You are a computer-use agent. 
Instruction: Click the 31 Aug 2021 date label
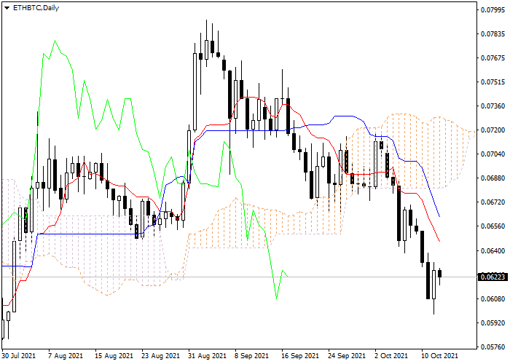click(207, 355)
